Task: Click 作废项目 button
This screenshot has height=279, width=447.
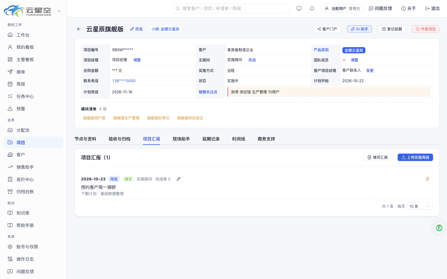Action: [426, 29]
